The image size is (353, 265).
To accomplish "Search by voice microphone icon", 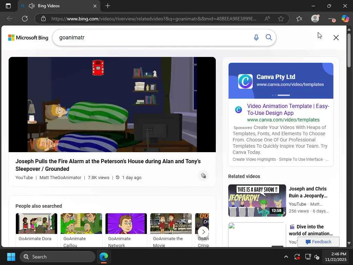I will [x=256, y=37].
